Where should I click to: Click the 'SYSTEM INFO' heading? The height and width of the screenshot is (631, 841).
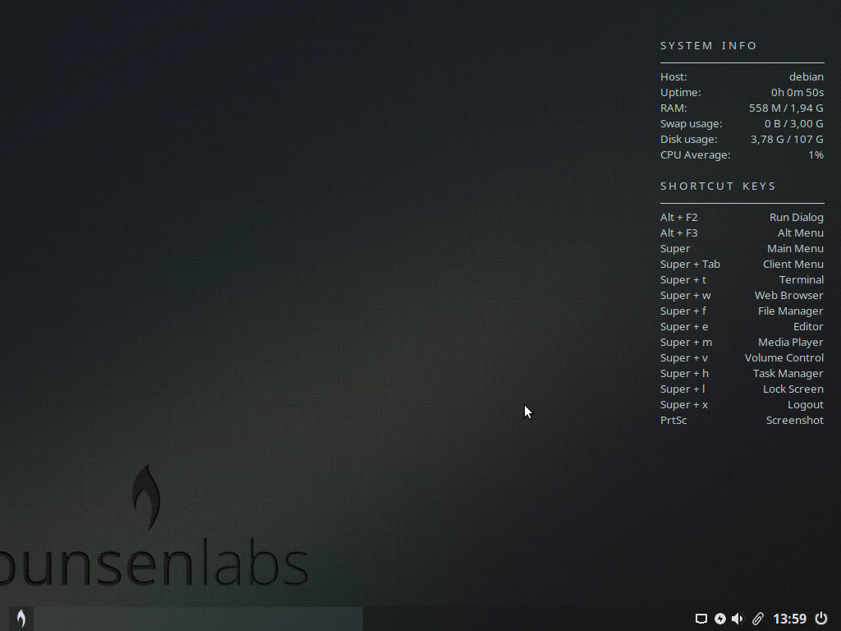708,46
